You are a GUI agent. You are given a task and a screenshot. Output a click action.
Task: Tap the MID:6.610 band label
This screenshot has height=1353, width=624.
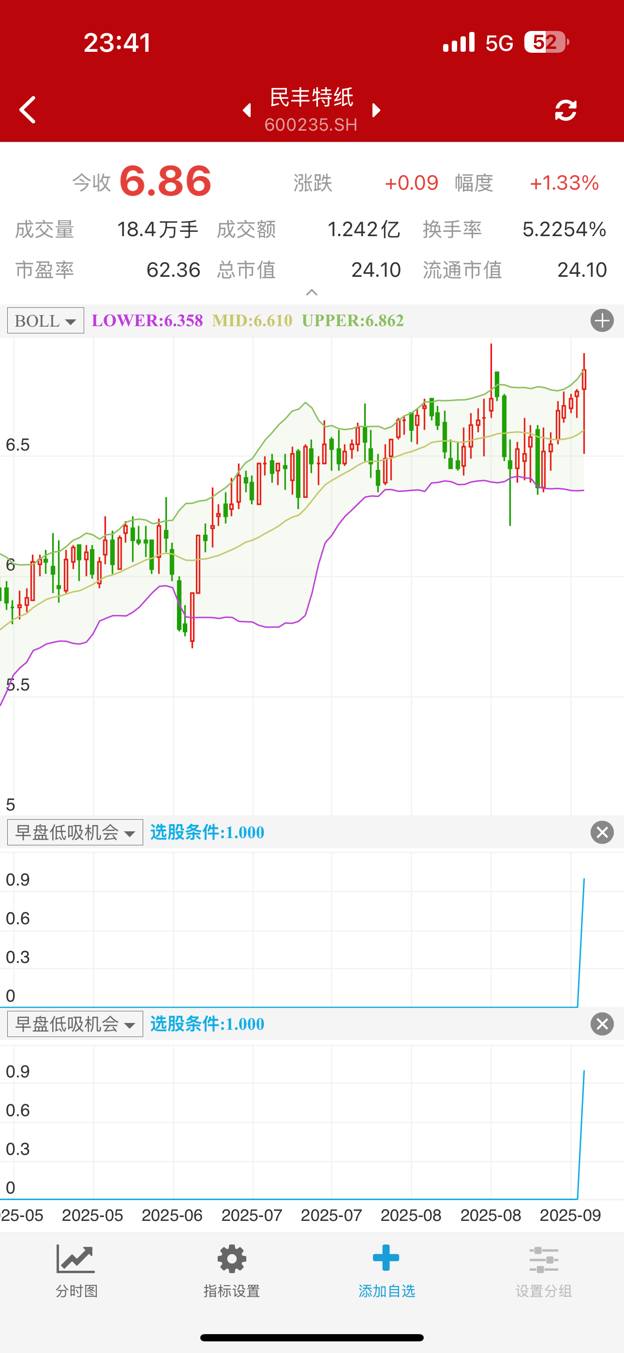pyautogui.click(x=252, y=320)
